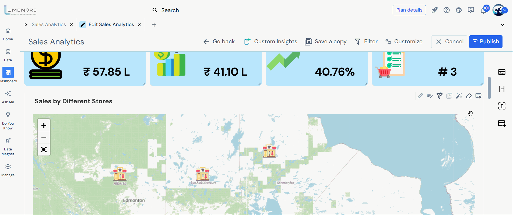Open Ask Me in the left sidebar
513x215 pixels.
(8, 97)
